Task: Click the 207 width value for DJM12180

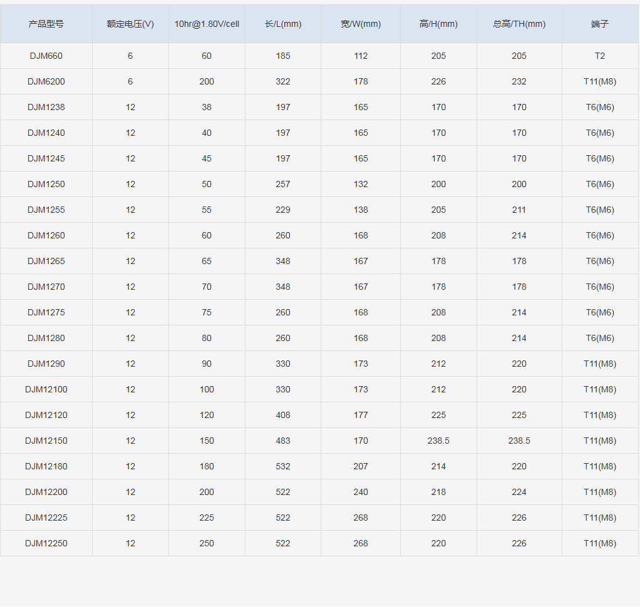Action: pyautogui.click(x=361, y=467)
